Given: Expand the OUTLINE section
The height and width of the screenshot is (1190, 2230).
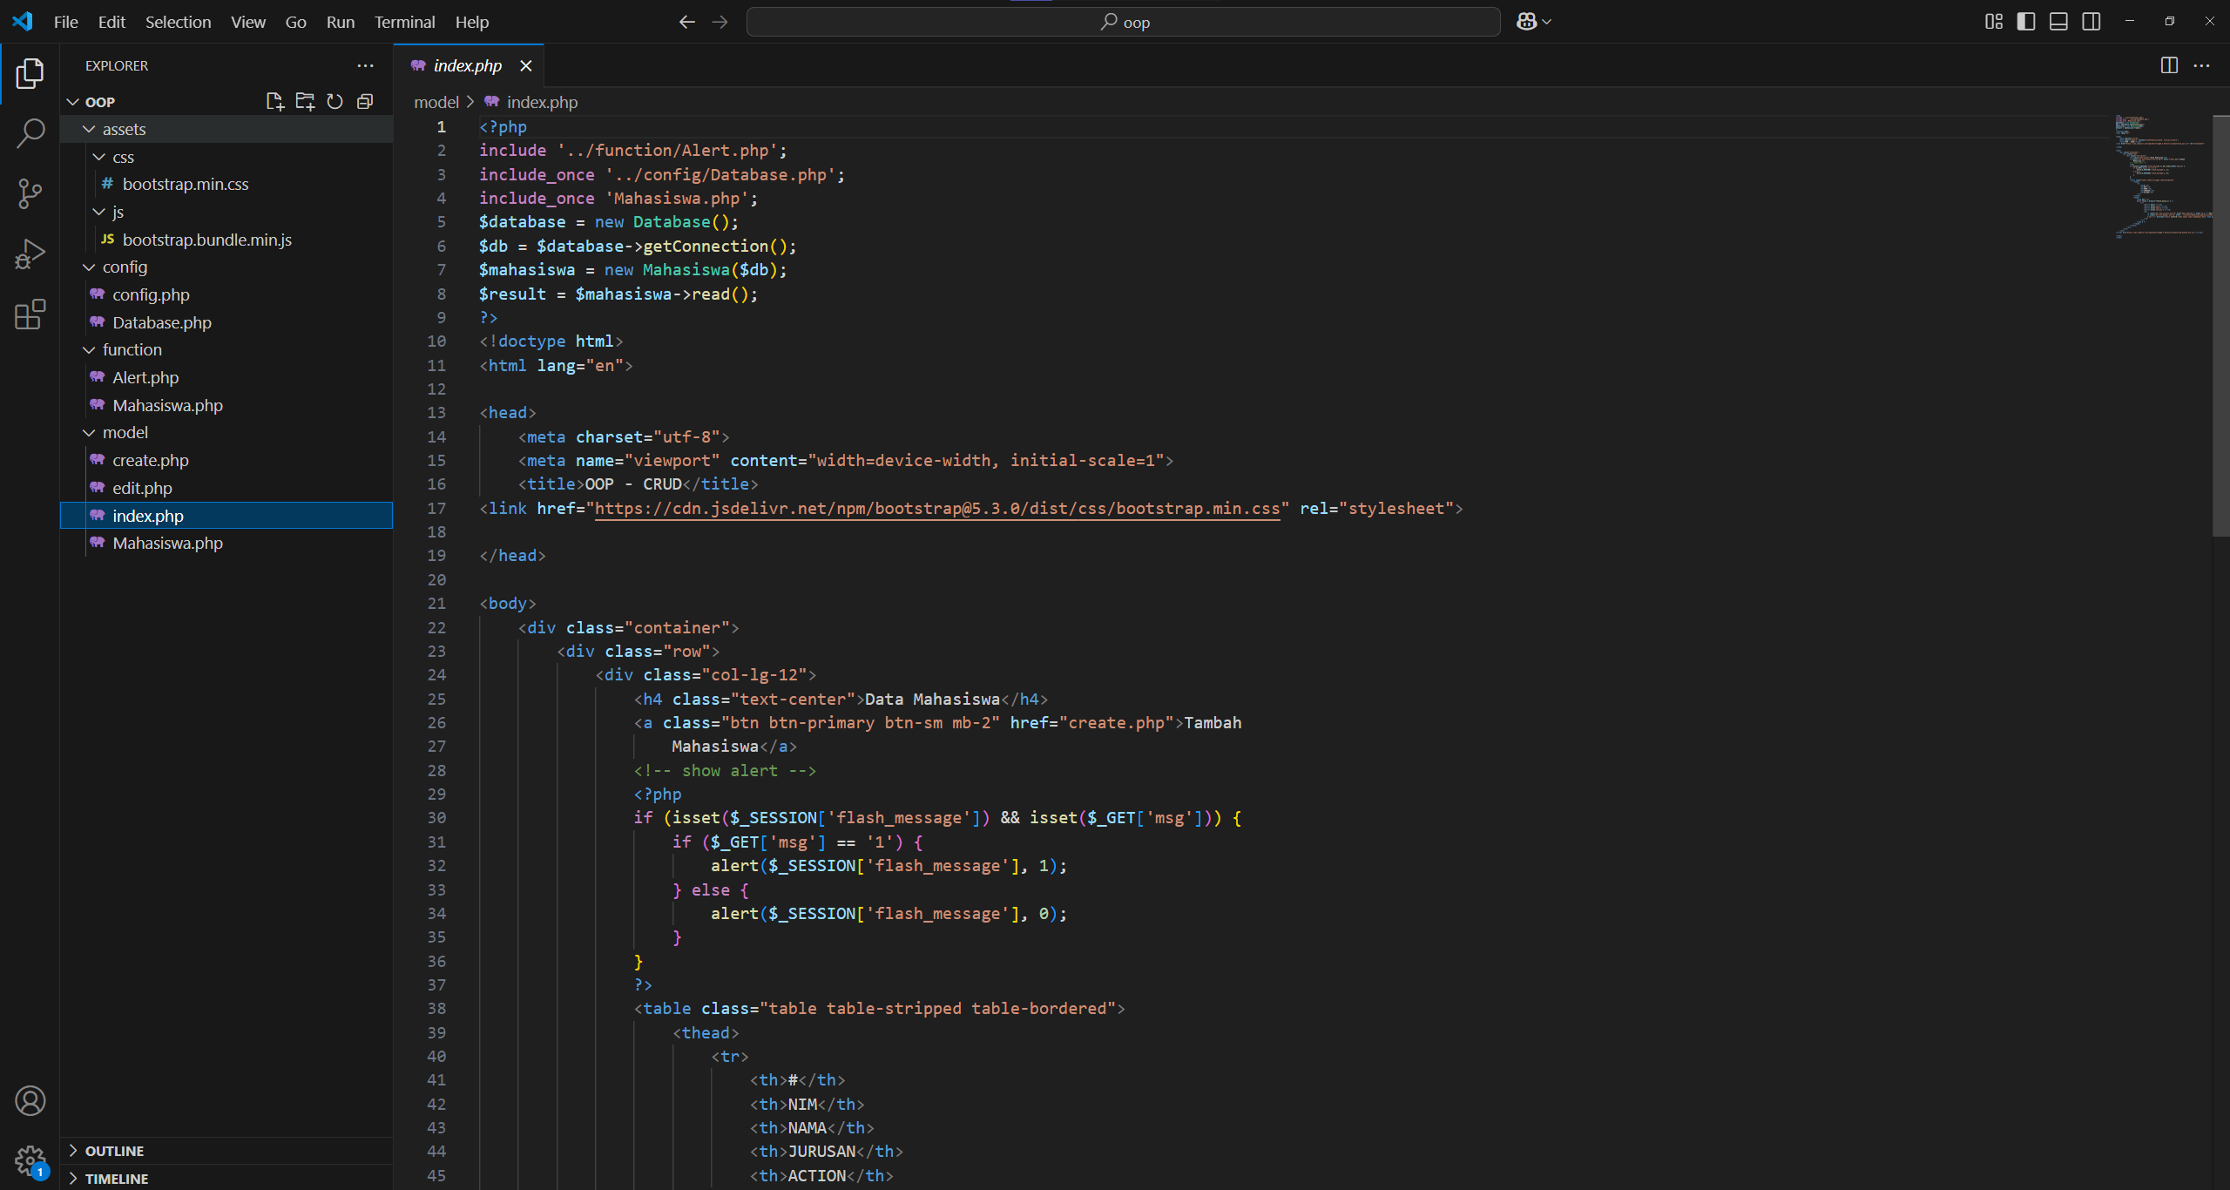Looking at the screenshot, I should pos(114,1151).
